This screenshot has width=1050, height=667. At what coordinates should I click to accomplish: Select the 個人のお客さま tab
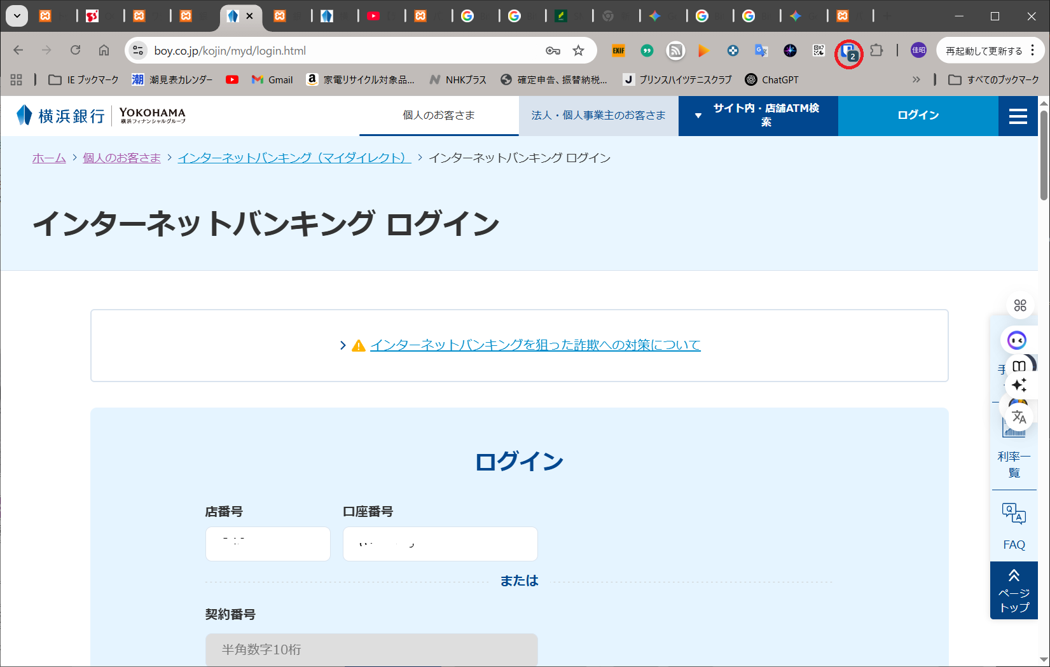click(x=439, y=116)
